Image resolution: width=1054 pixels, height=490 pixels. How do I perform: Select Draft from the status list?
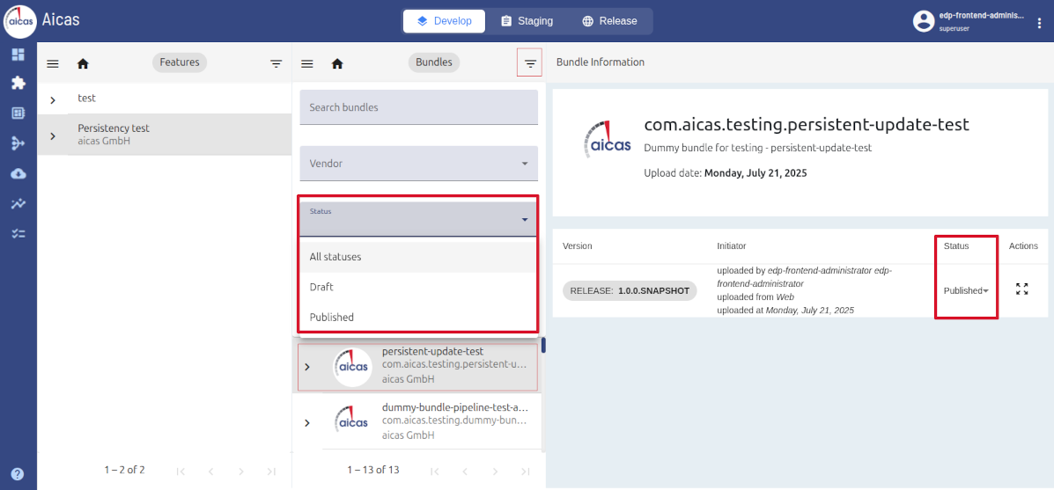[x=321, y=287]
